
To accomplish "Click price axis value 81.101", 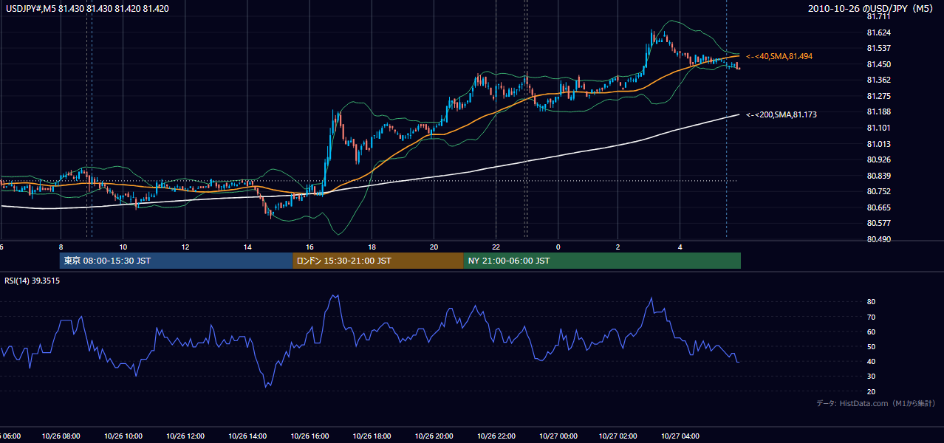I will click(x=878, y=128).
